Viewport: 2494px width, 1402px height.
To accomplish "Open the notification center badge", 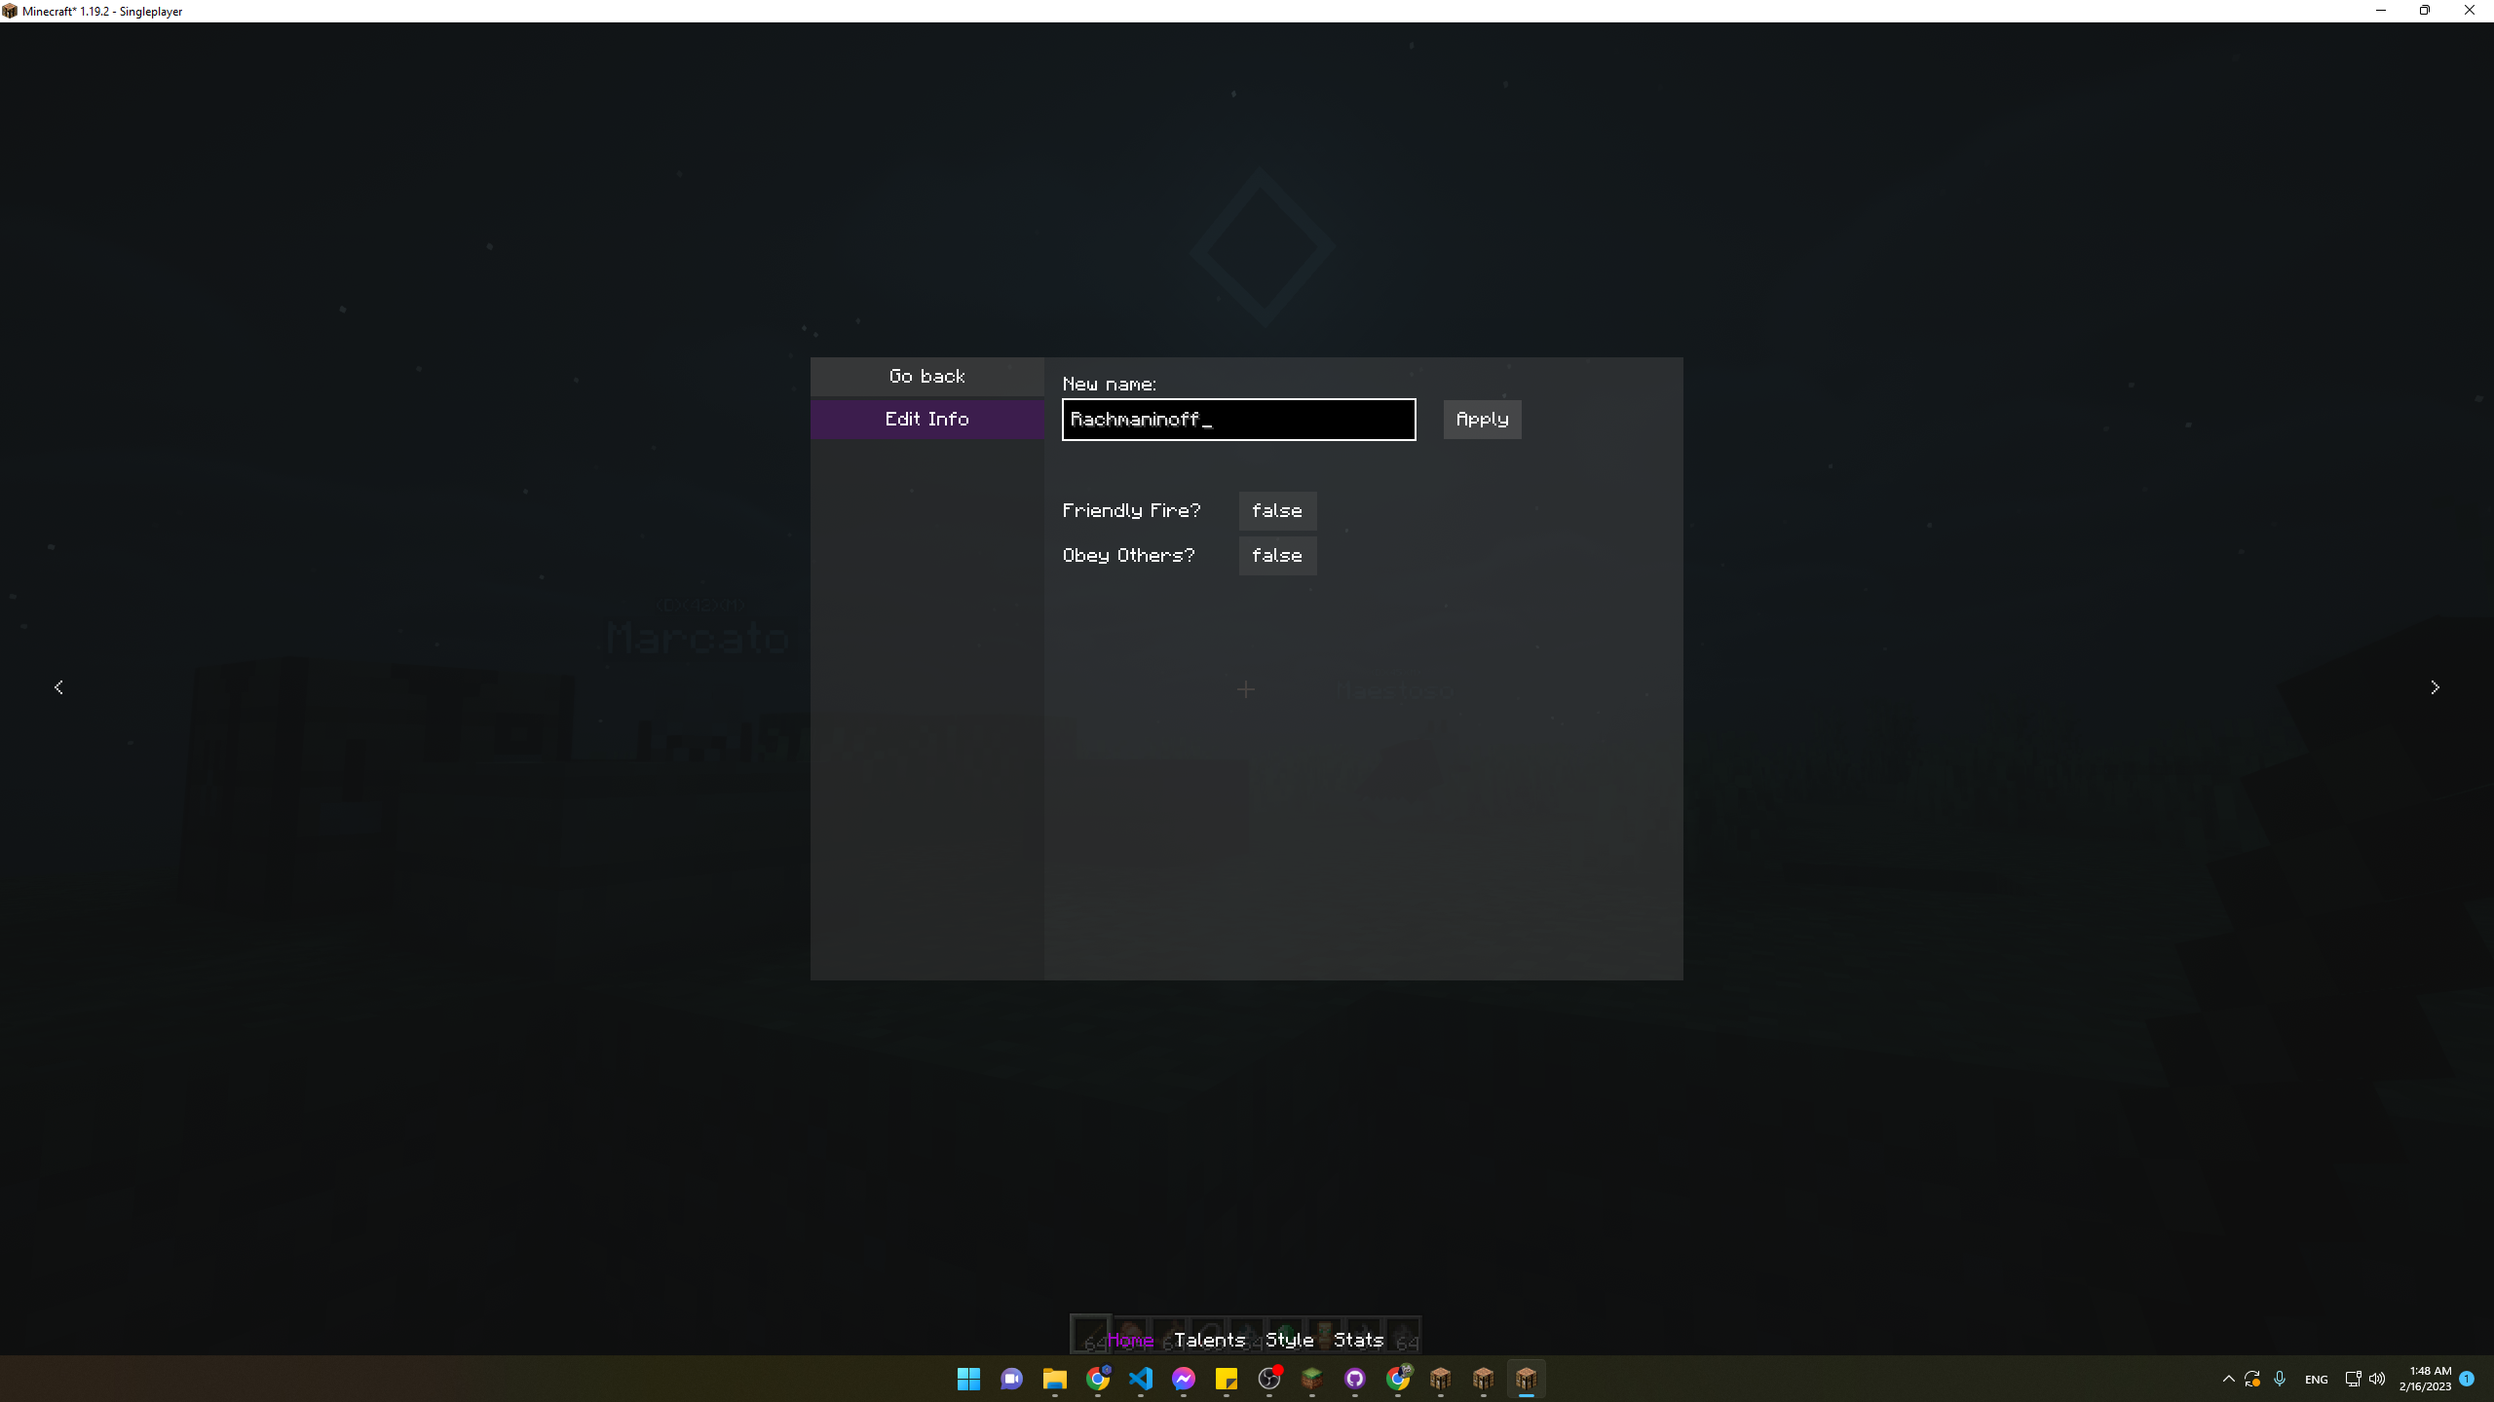I will 2467,1379.
